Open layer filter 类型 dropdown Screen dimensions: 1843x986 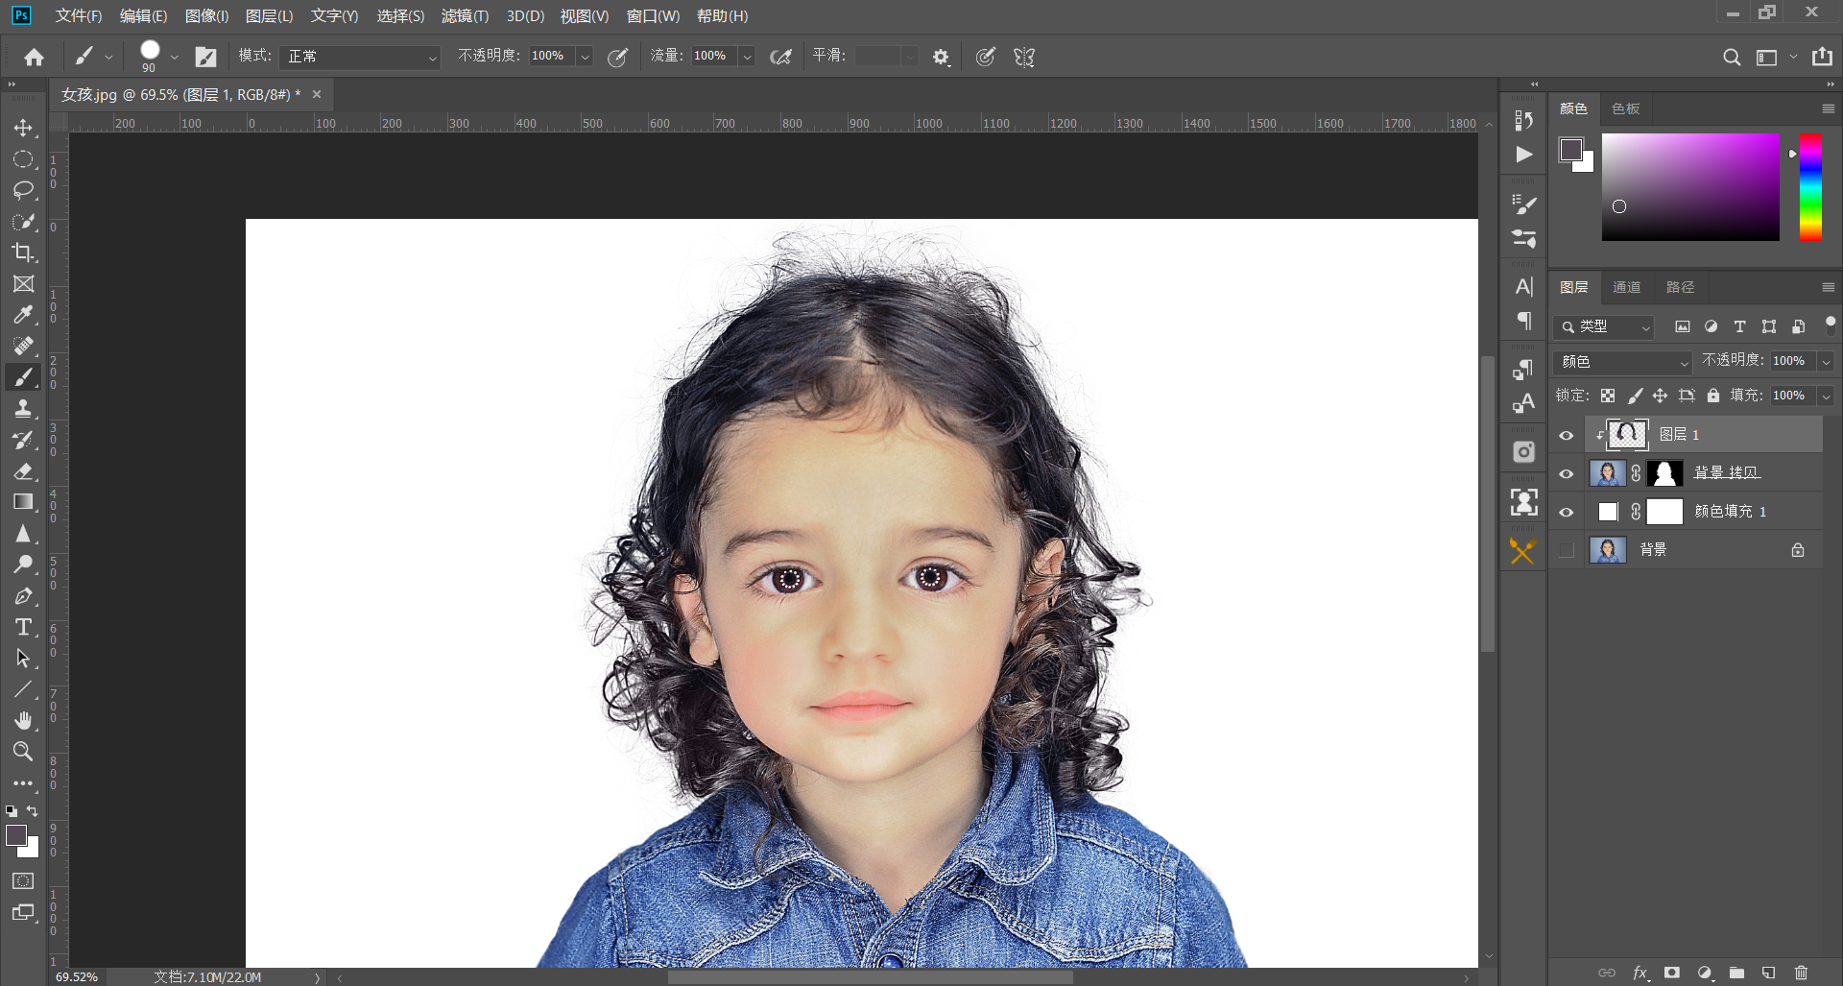click(1604, 327)
